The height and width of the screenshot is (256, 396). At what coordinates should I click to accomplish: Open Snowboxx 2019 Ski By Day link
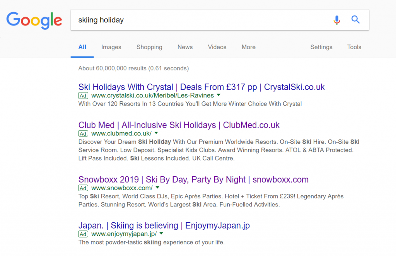pos(193,179)
